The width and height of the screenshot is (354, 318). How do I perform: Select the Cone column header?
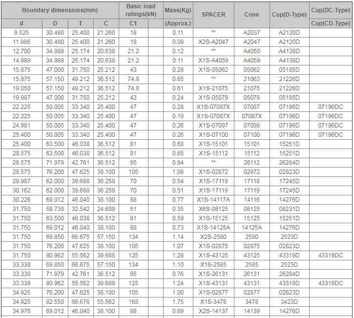coord(251,15)
